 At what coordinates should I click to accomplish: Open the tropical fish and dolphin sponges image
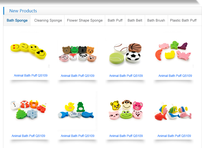point(173,111)
